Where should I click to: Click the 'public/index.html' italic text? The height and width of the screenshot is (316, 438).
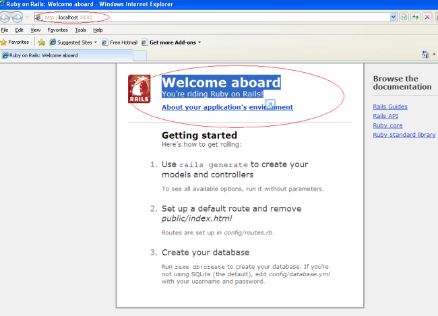[x=197, y=218]
